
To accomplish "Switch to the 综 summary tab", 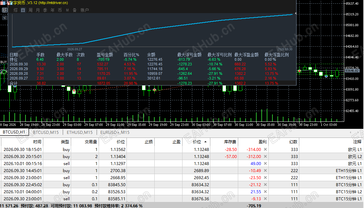I will click(x=15, y=10).
